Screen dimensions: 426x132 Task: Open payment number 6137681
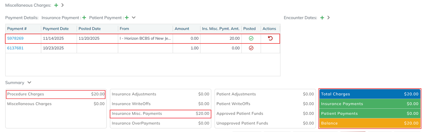[x=15, y=48]
